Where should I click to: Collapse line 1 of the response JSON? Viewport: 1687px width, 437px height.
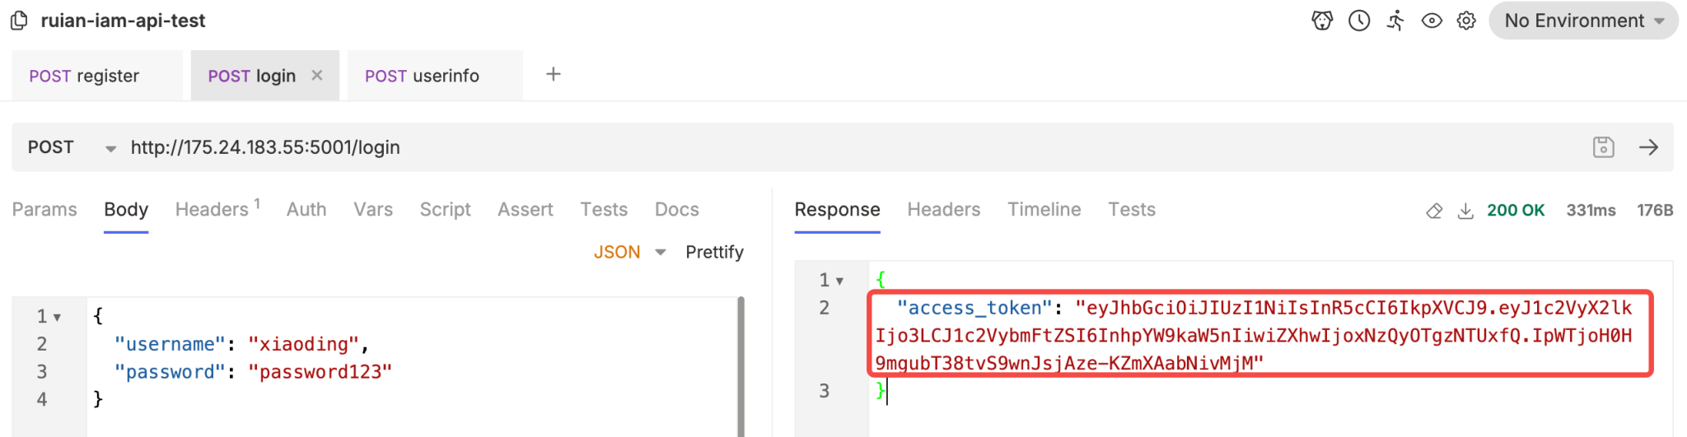pos(839,281)
